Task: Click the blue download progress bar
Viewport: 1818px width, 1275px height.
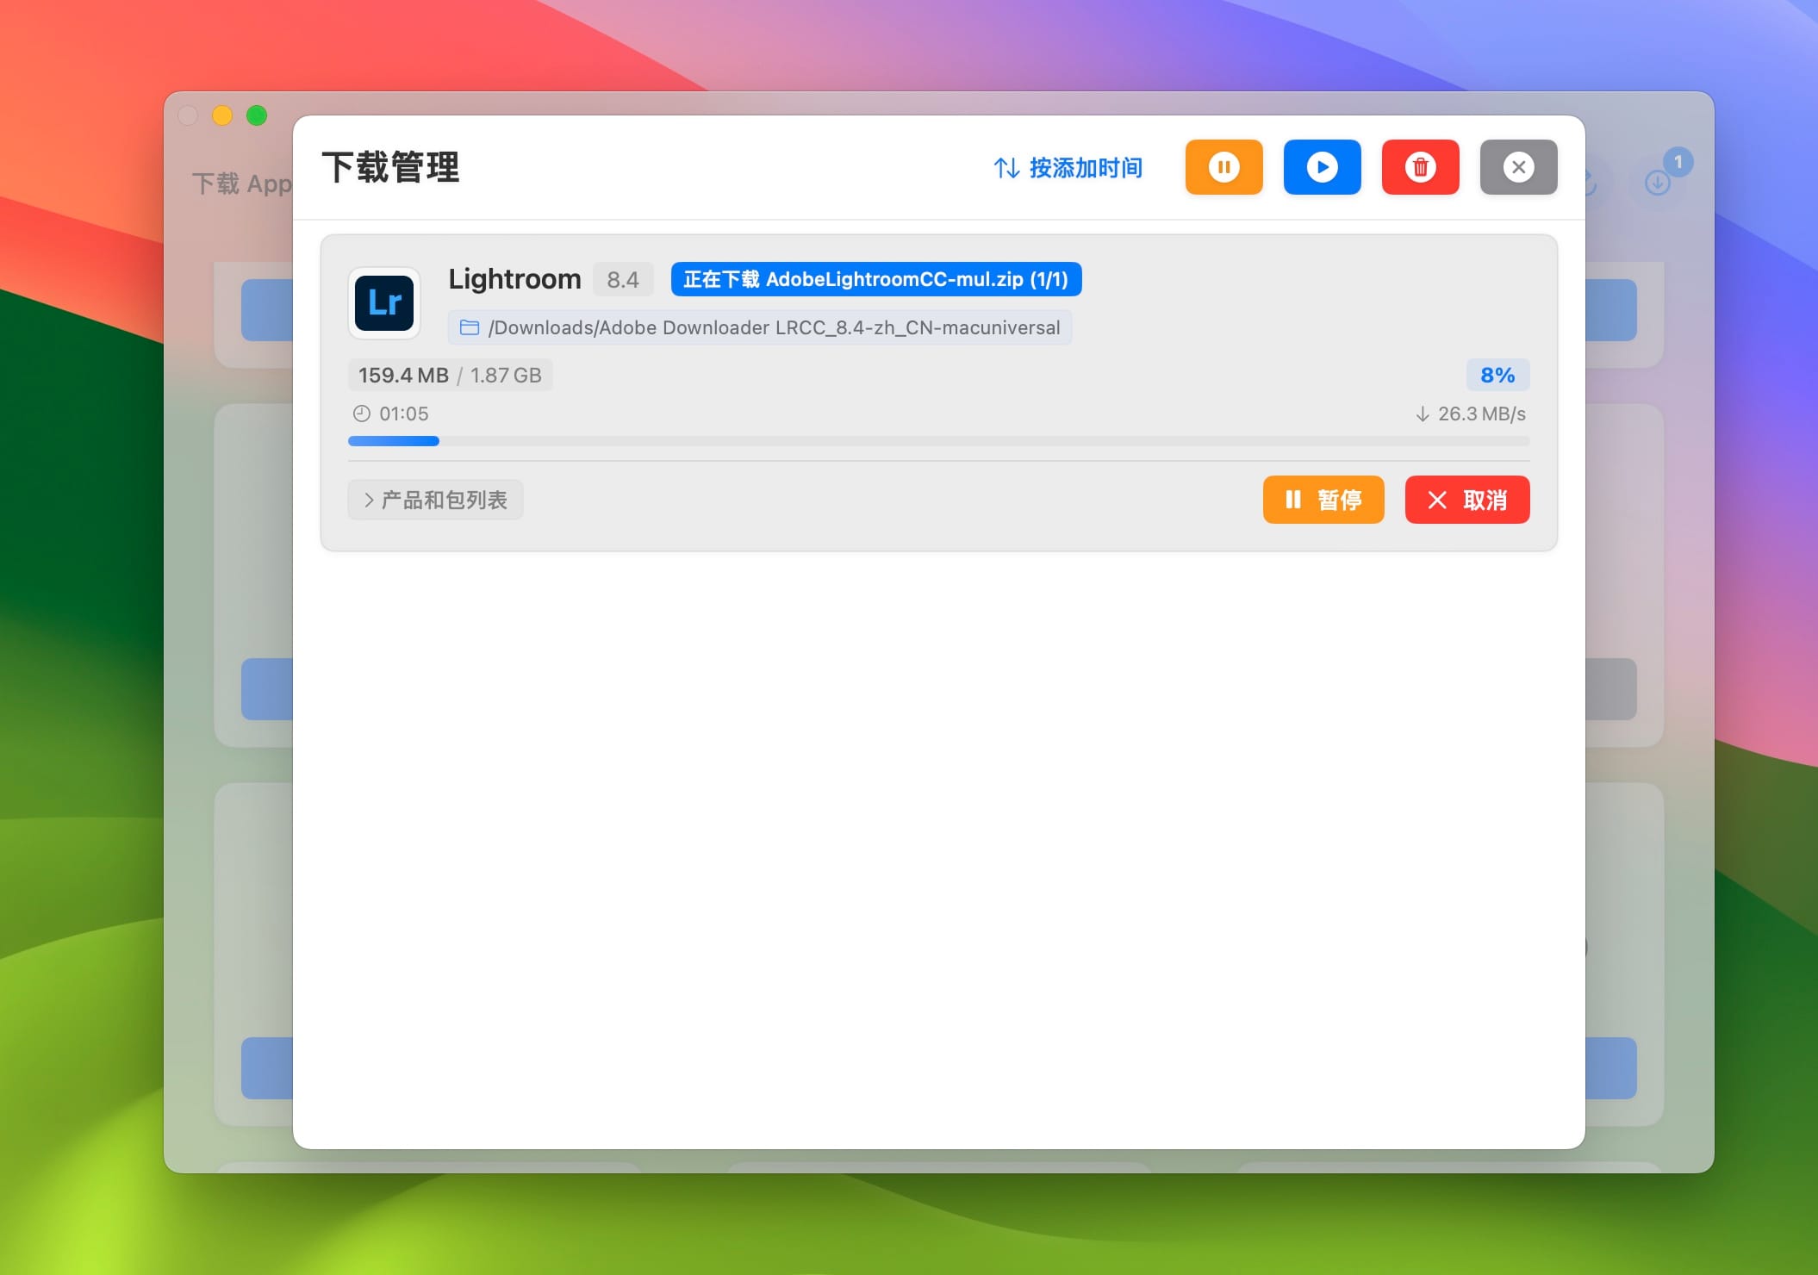Action: coord(393,440)
